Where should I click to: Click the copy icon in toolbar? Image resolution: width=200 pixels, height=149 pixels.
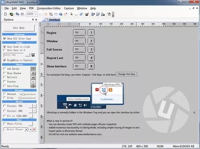pyautogui.click(x=17, y=14)
